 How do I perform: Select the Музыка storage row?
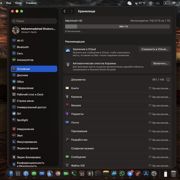[118, 105]
